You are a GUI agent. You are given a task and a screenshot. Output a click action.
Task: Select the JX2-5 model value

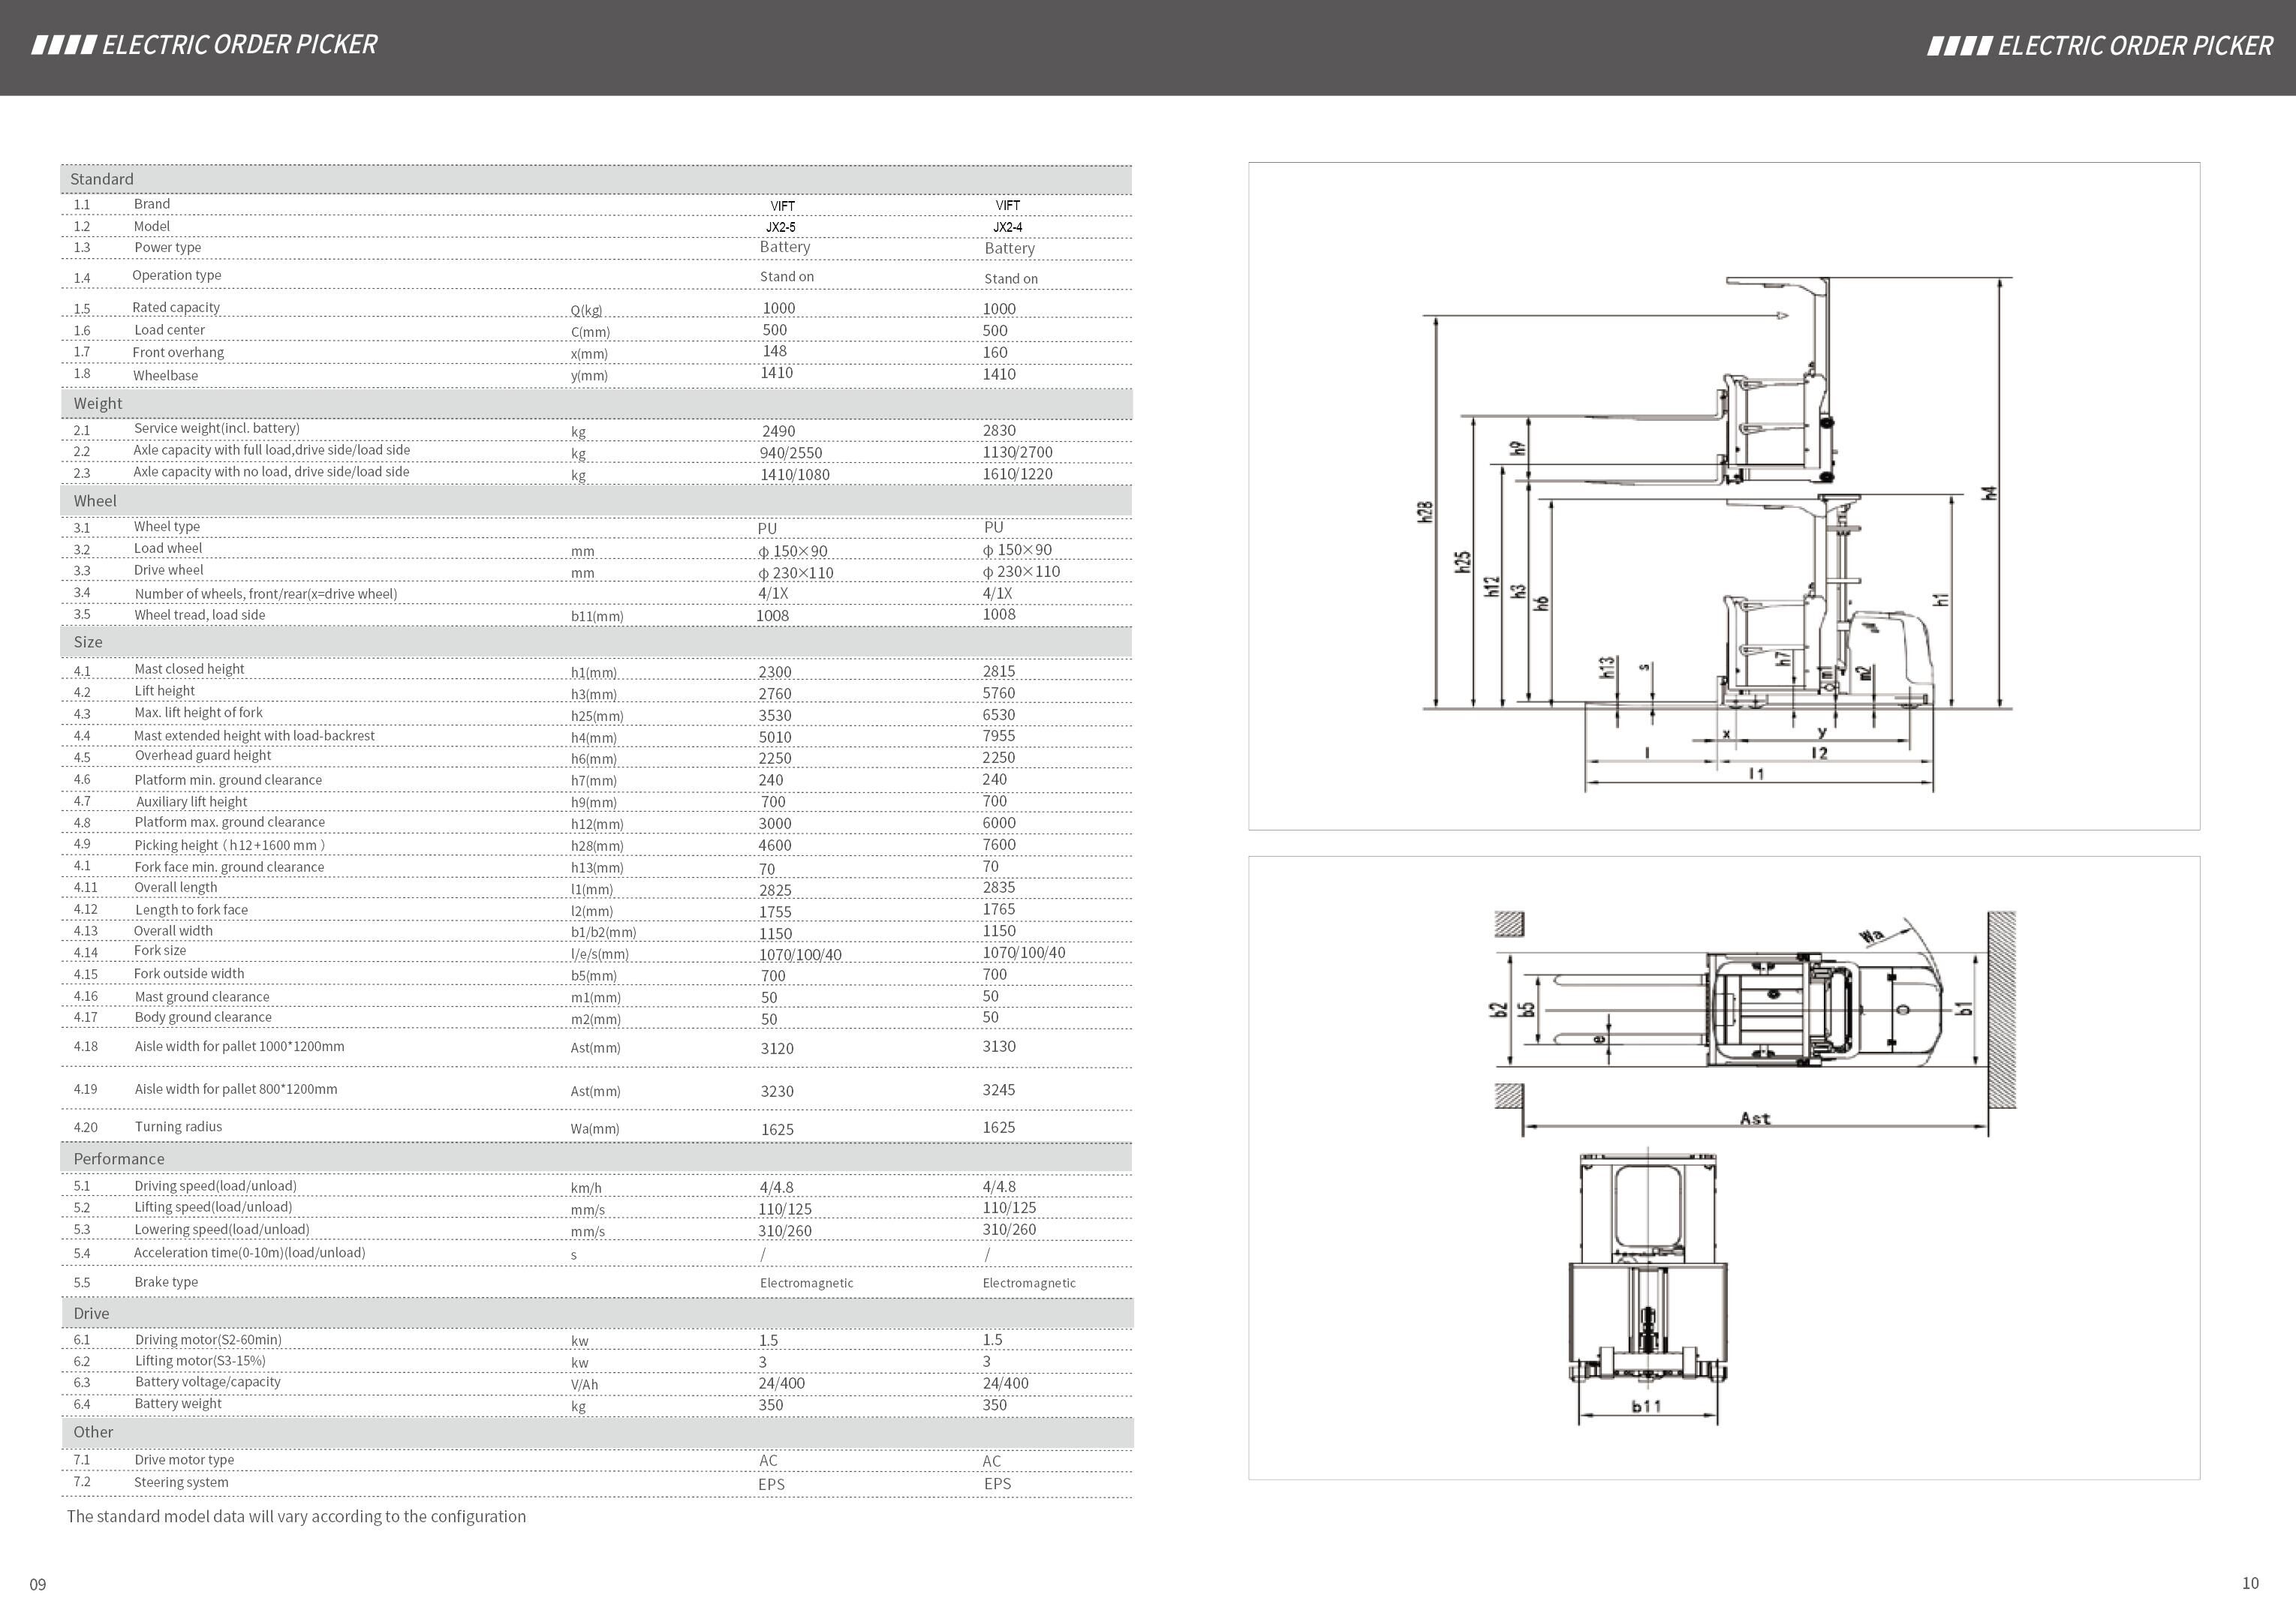pos(783,228)
